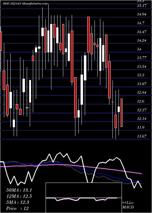Click the 50MA : 13.1 readout
Screen dimensions: 152x213
19,190
